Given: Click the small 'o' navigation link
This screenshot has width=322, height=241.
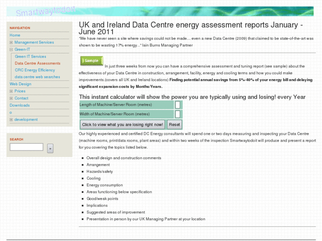Looking at the screenshot, I should (11, 113).
